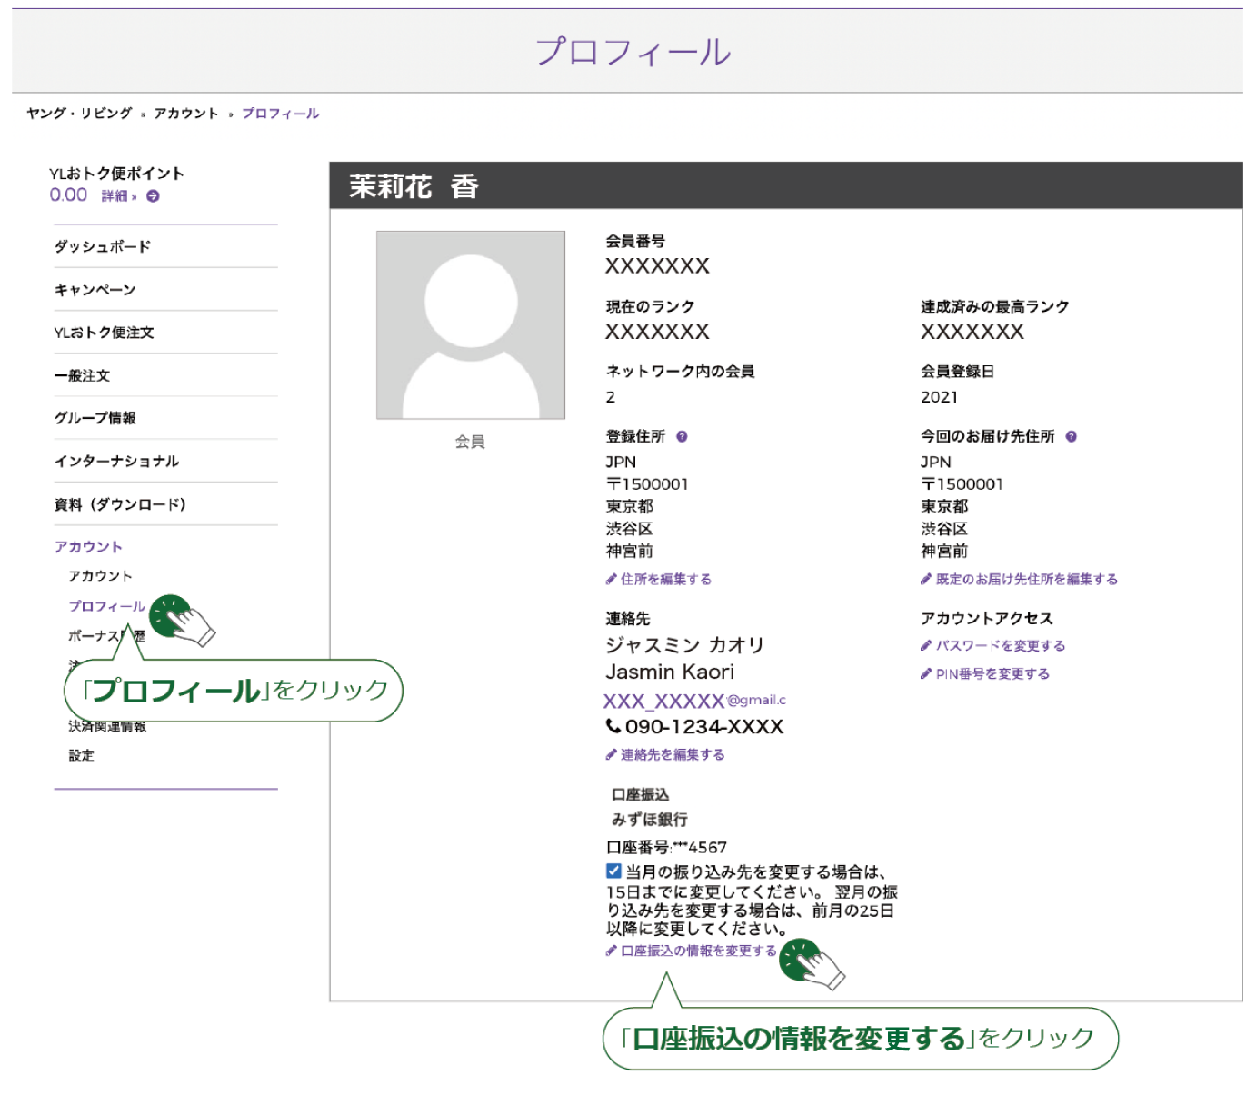
Task: Select プロフィール under アカウント
Action: 106,606
